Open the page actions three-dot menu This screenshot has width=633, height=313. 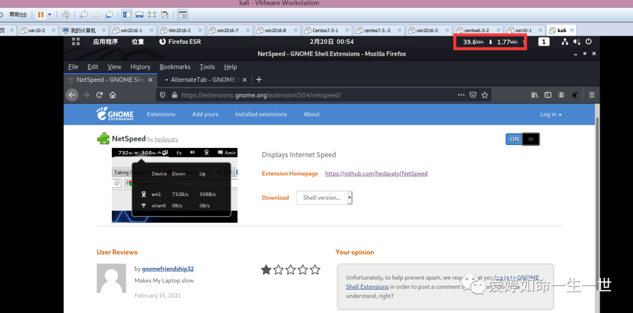pos(461,95)
